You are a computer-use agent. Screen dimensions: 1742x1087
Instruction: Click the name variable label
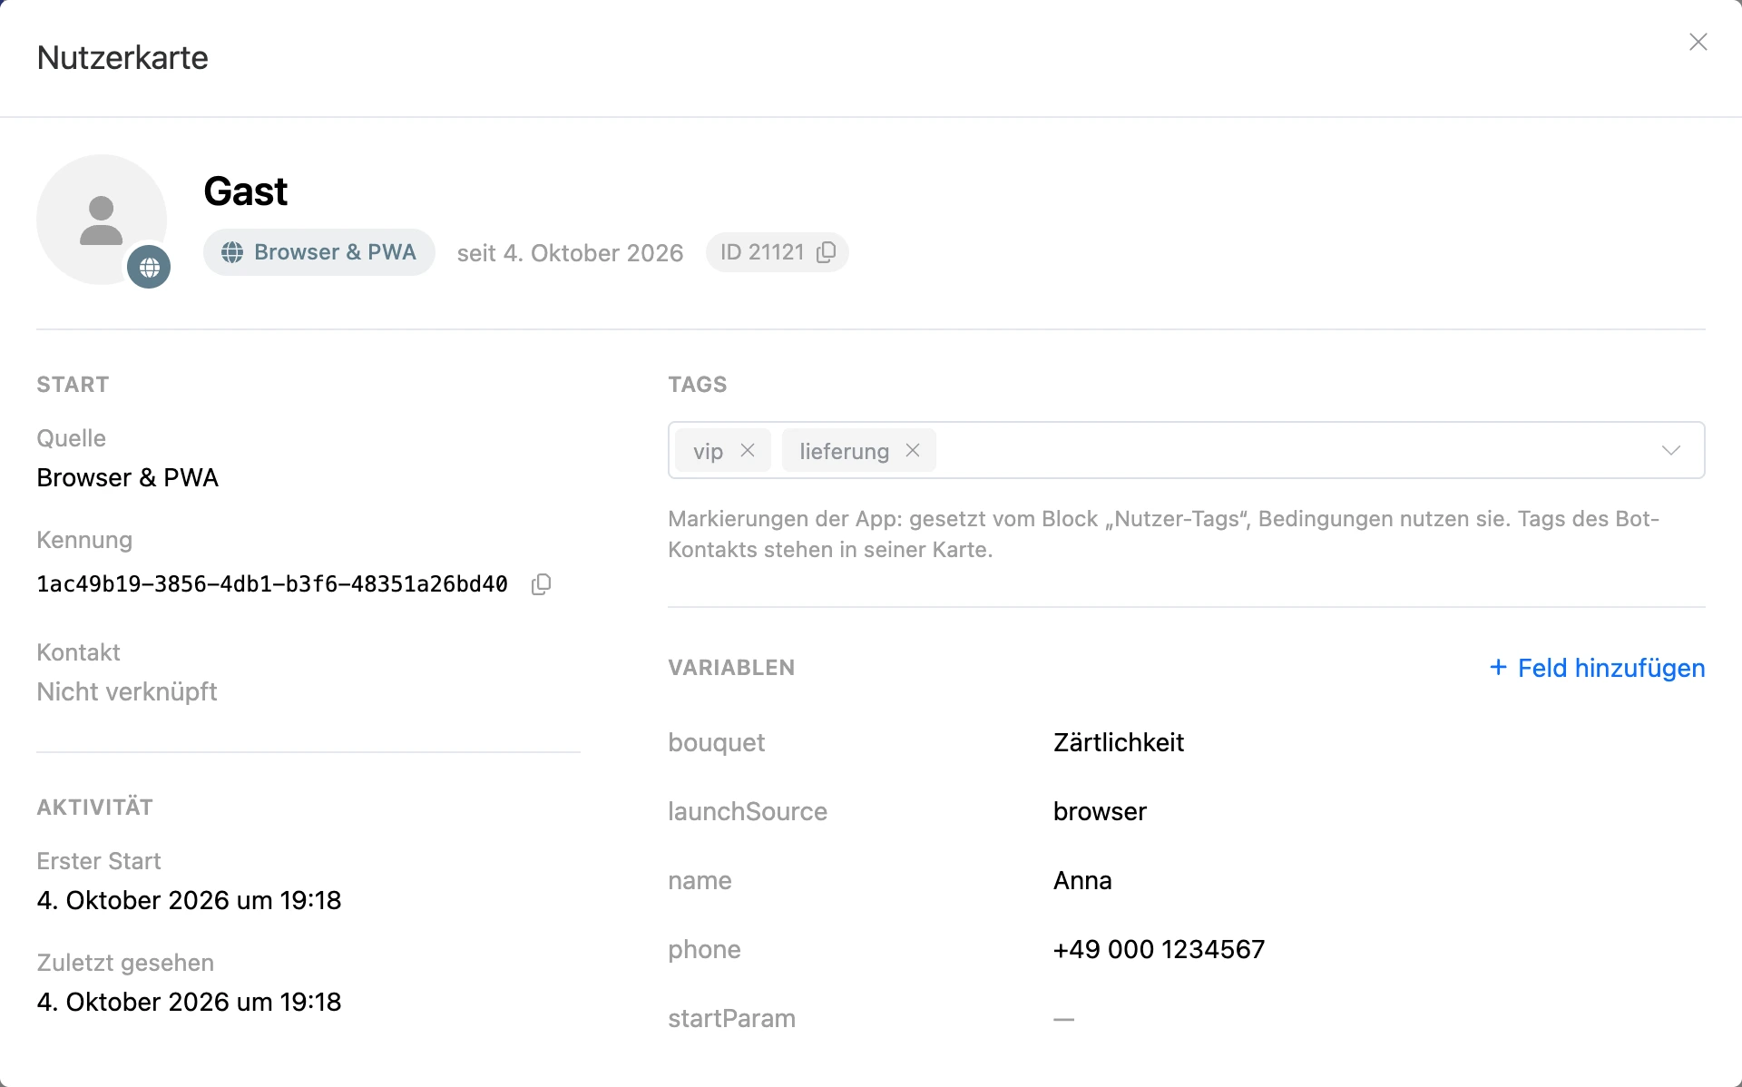pos(700,880)
